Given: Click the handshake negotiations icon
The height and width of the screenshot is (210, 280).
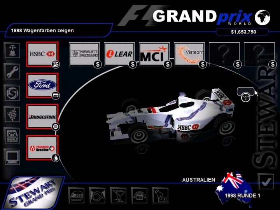Looking at the screenshot, I should tap(97, 194).
